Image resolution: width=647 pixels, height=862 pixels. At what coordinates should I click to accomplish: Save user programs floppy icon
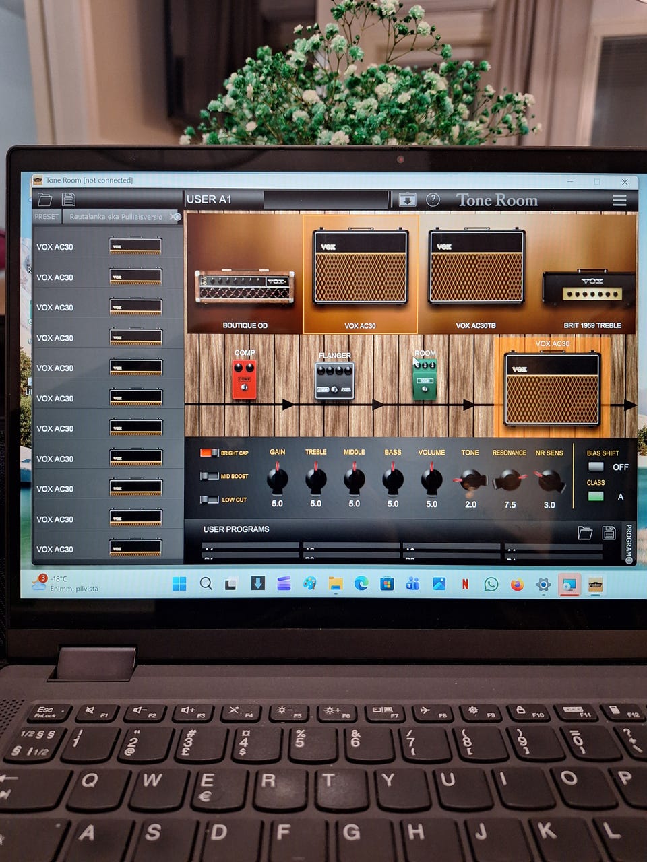[x=609, y=533]
